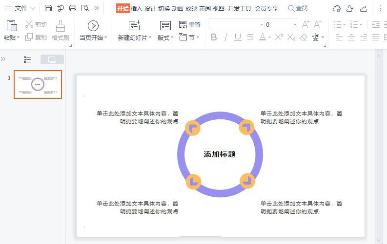This screenshot has width=387, height=244.
Task: Start slideshow with 当页开始 play icon
Action: coord(93,26)
